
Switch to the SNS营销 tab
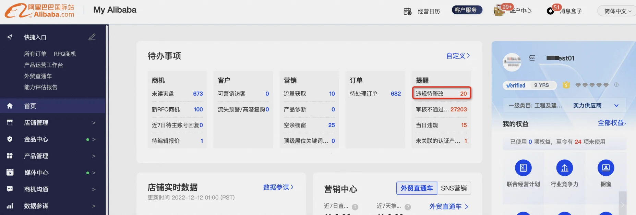[x=454, y=188]
